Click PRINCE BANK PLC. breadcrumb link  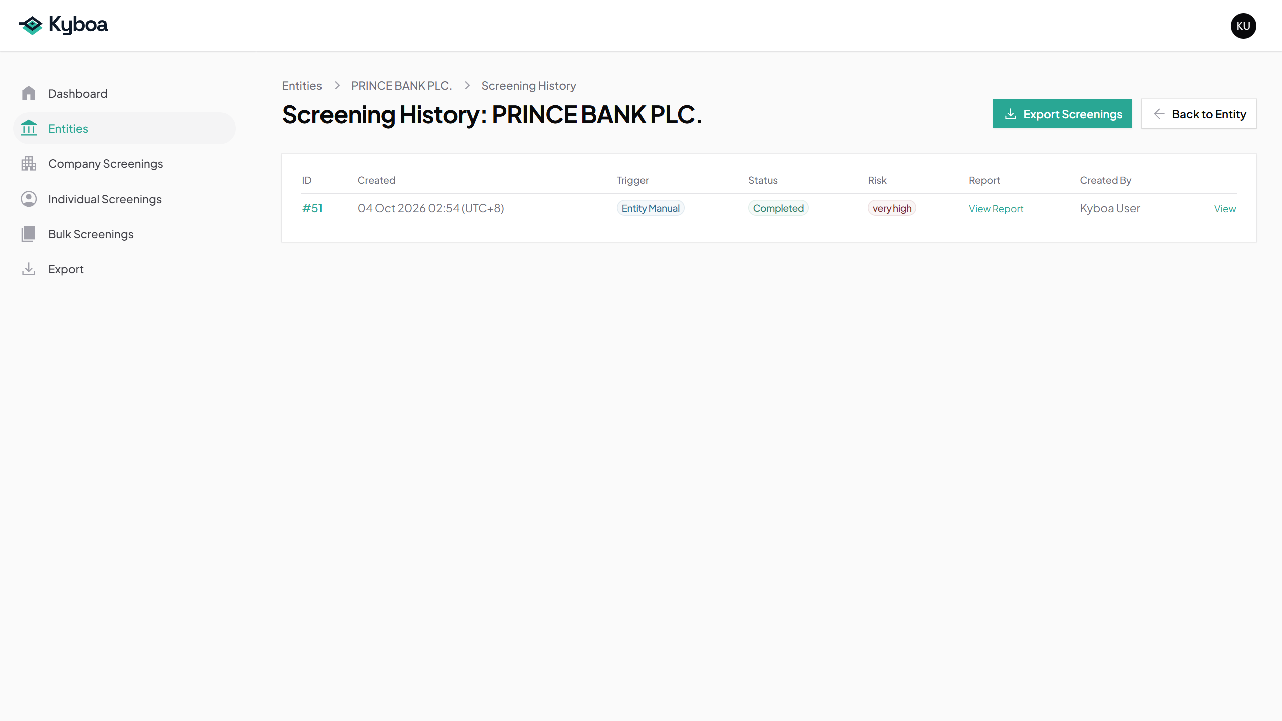click(402, 86)
